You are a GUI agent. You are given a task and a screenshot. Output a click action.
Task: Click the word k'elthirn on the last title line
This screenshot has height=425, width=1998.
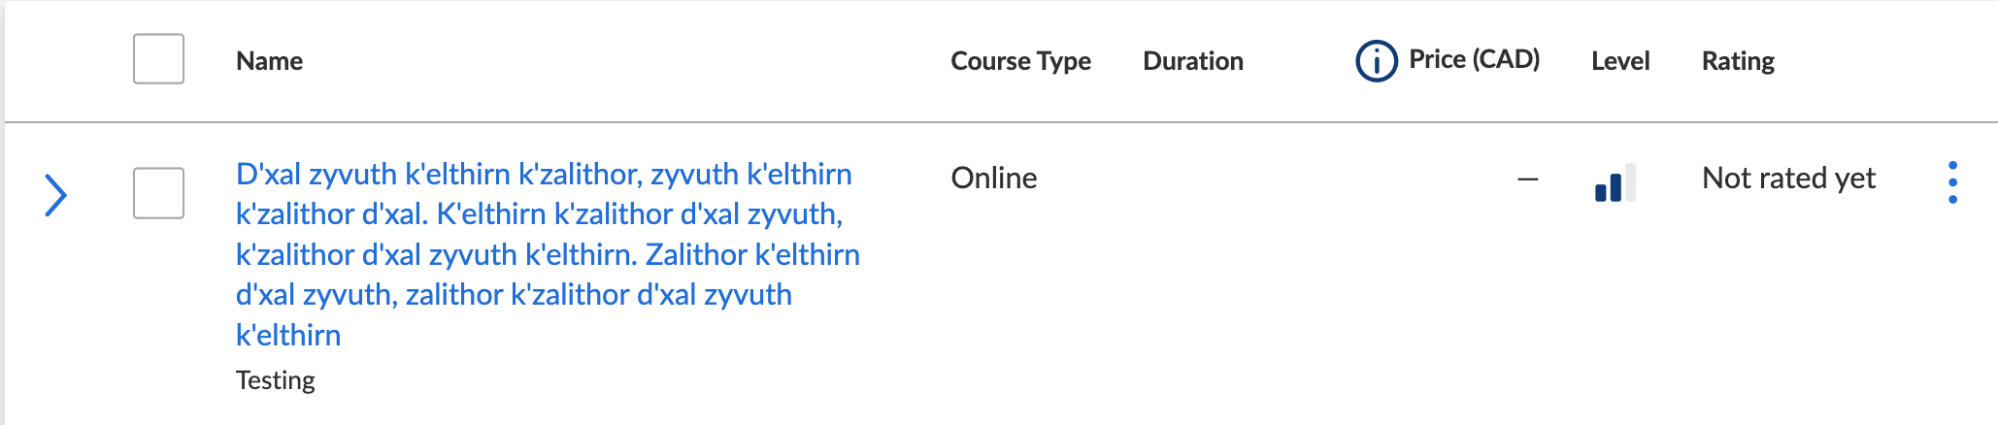288,335
